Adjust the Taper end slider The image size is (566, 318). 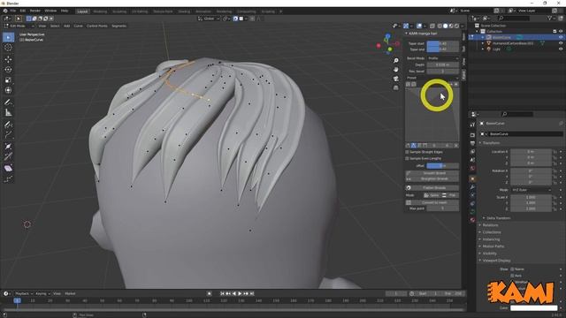pos(443,49)
